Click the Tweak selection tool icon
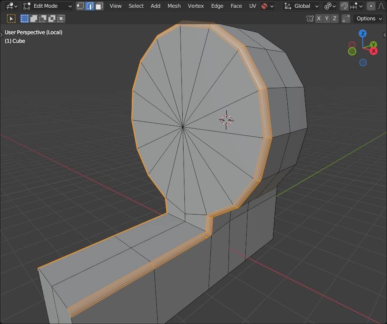This screenshot has height=324, width=387. pyautogui.click(x=12, y=19)
